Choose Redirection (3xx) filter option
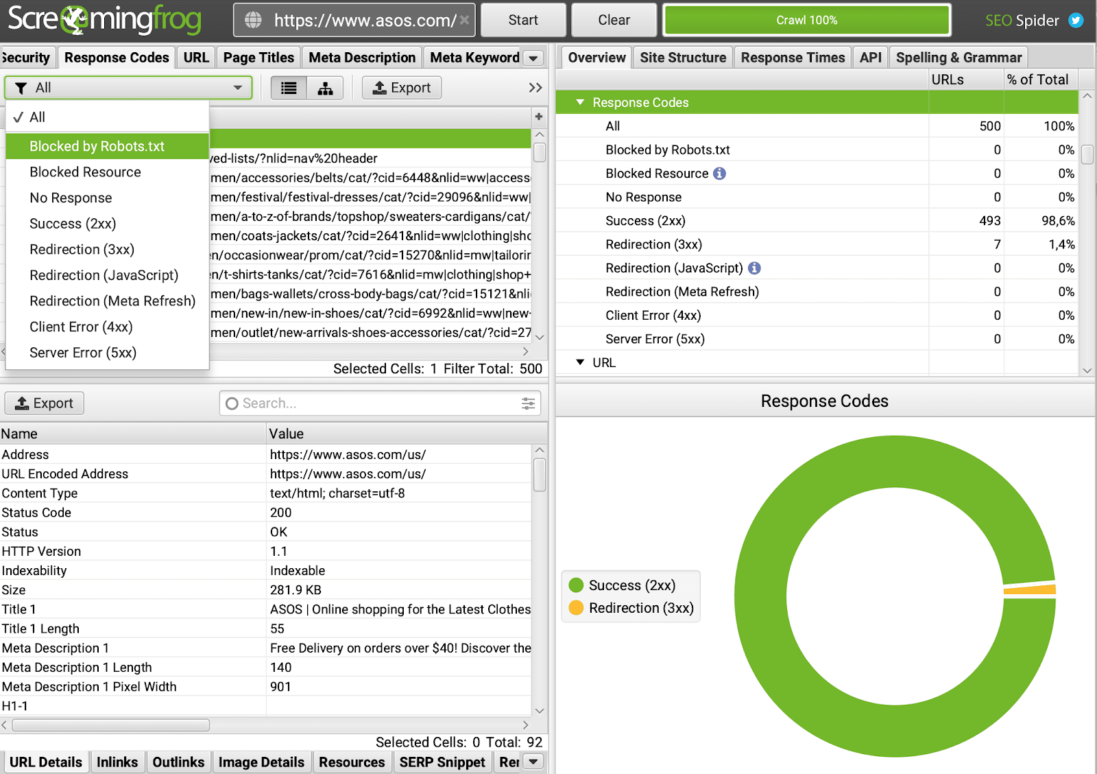 tap(108, 250)
